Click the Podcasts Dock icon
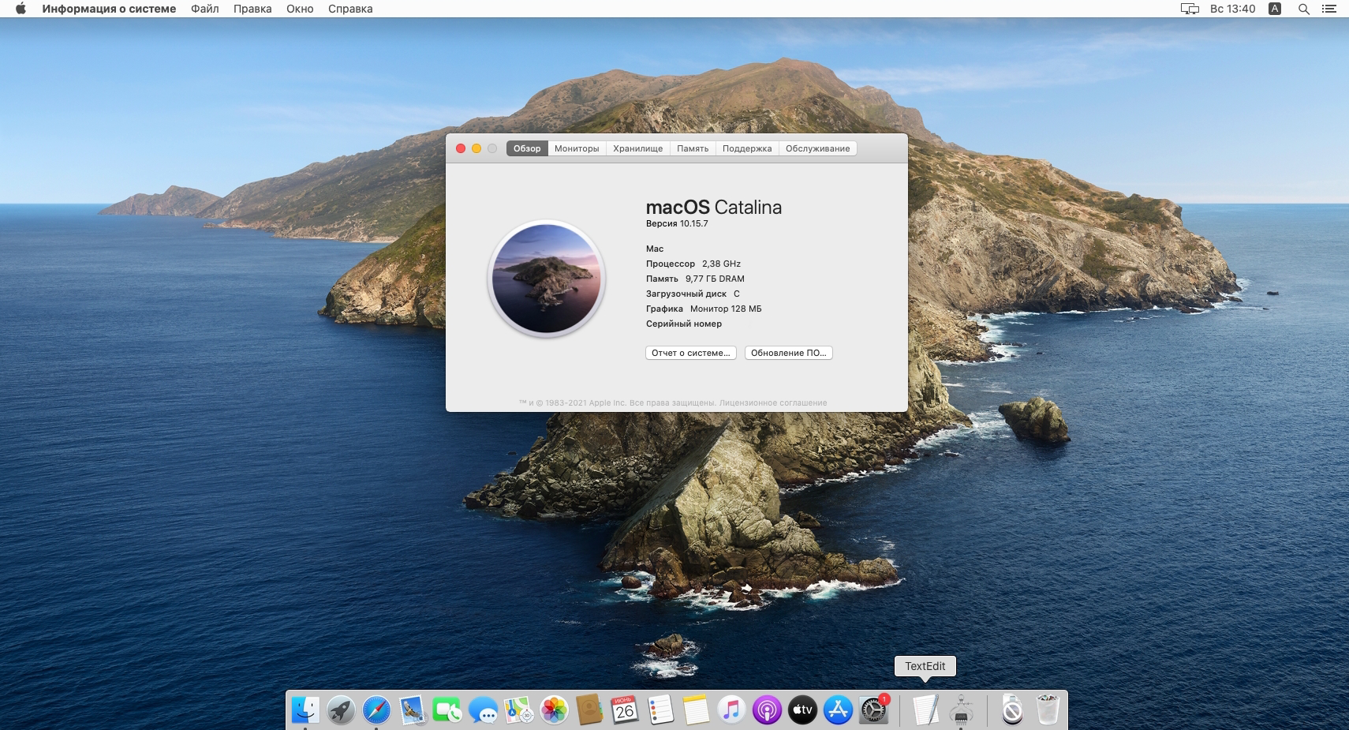Image resolution: width=1349 pixels, height=730 pixels. click(767, 710)
